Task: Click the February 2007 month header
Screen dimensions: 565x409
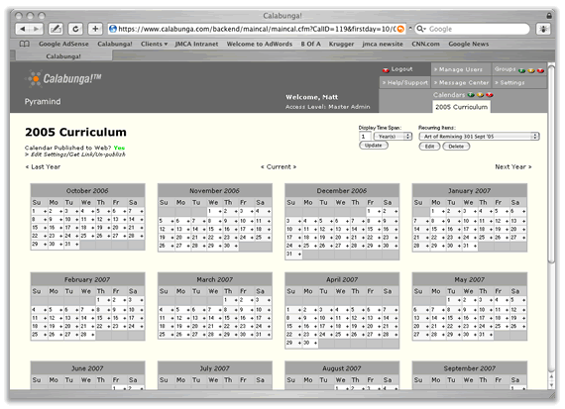Action: click(x=87, y=279)
